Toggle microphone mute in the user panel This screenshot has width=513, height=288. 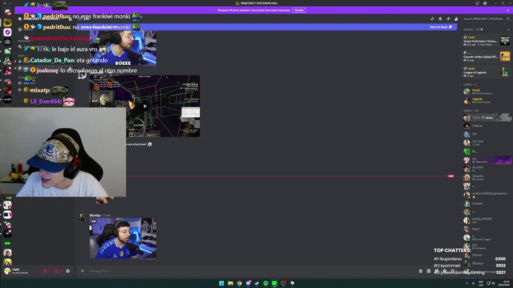[x=45, y=271]
